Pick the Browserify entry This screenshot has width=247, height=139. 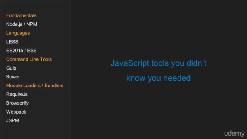[x=17, y=103]
